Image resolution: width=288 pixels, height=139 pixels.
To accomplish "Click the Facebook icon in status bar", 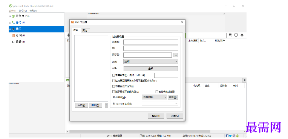I will tap(227, 136).
